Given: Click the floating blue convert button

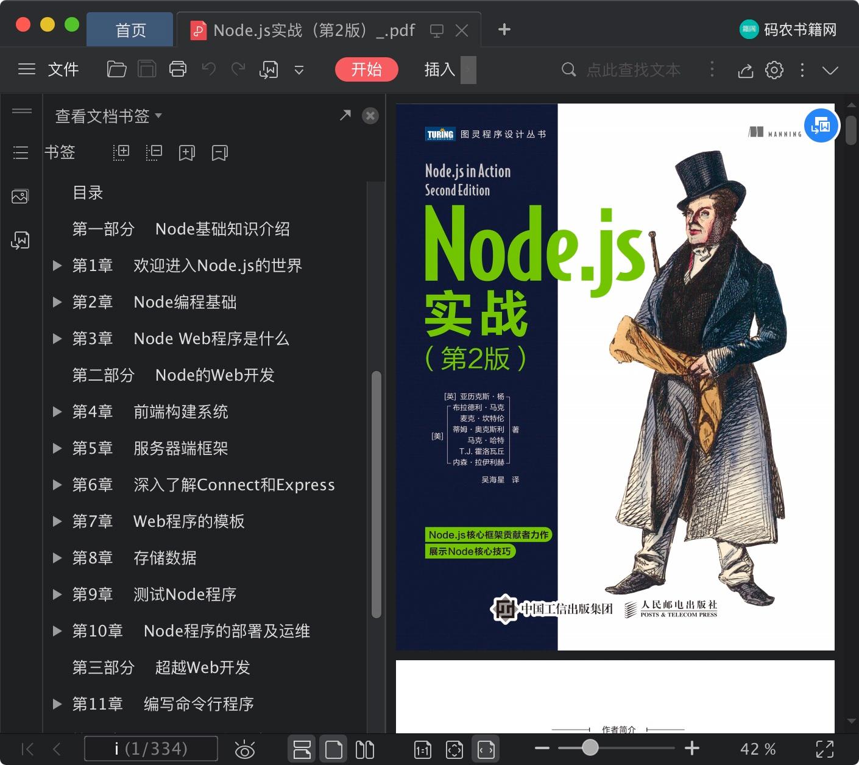Looking at the screenshot, I should [x=821, y=126].
